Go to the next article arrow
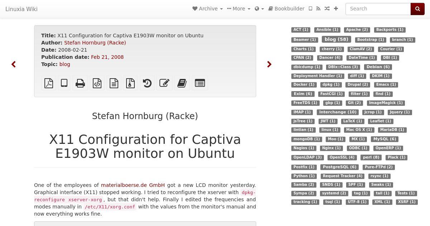This screenshot has height=226, width=430. coord(269,64)
